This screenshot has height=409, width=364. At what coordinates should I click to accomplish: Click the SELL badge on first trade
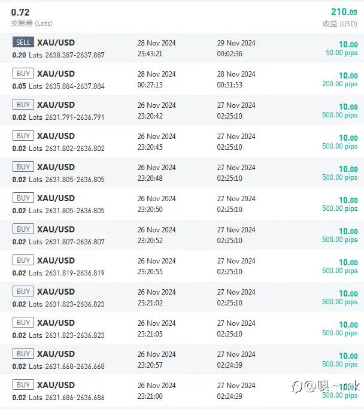[x=23, y=42]
